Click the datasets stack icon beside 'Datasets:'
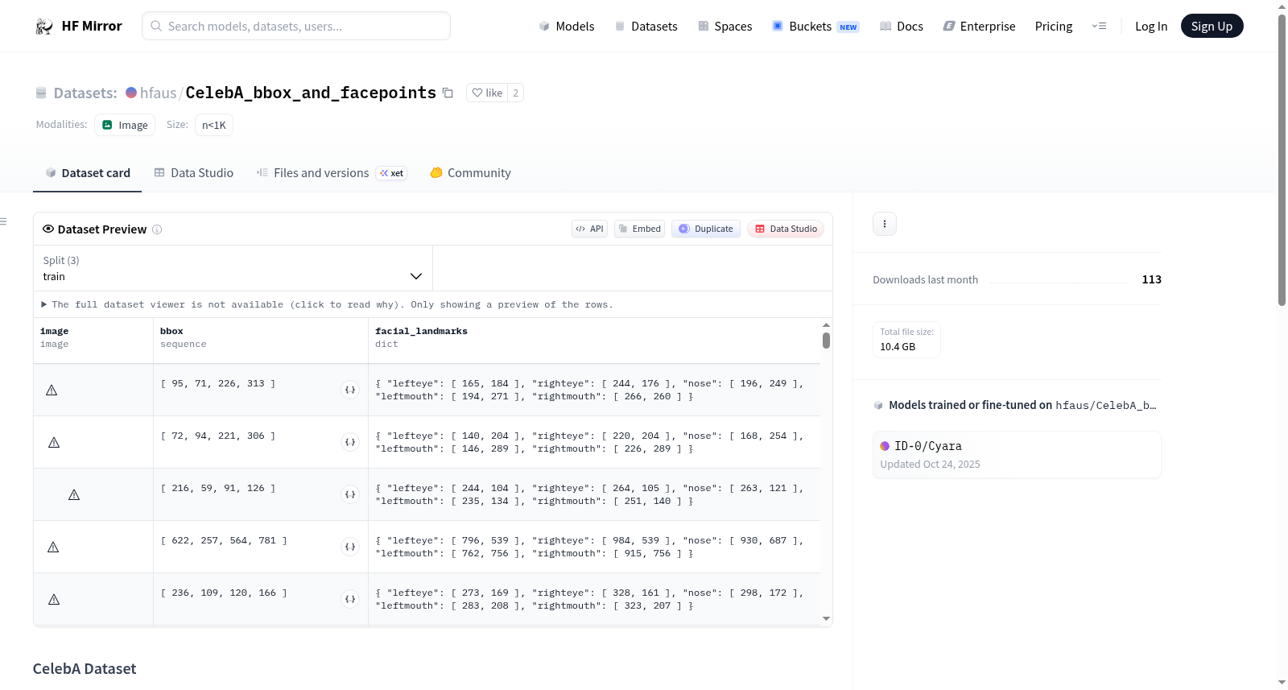The image size is (1288, 690). pos(41,93)
